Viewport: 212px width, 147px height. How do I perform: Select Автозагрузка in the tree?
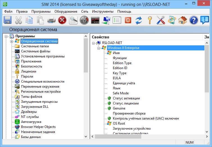pos(31,122)
